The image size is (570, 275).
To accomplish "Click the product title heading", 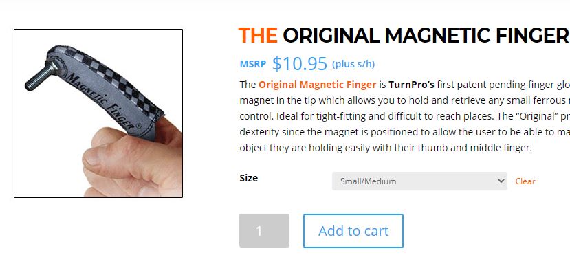I will [x=404, y=36].
